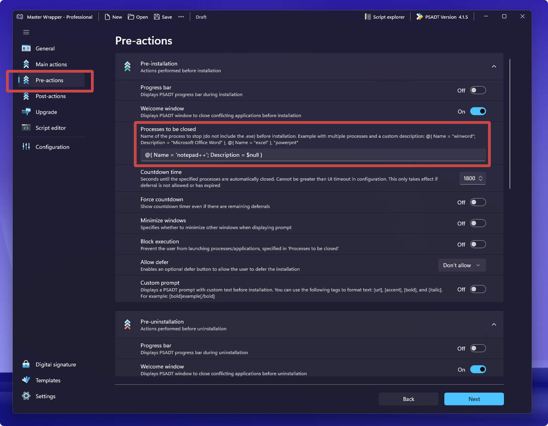
Task: Click the Upgrade icon in sidebar
Action: (26, 112)
